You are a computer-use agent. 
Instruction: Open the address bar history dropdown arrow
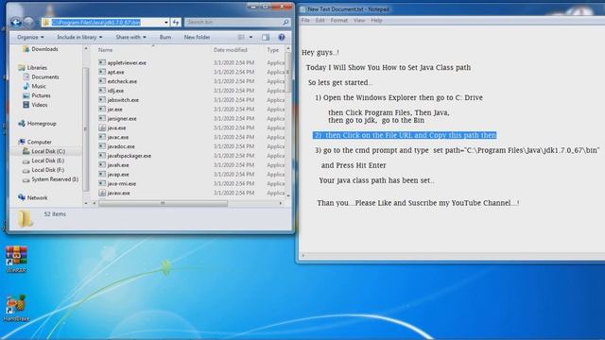click(x=166, y=23)
